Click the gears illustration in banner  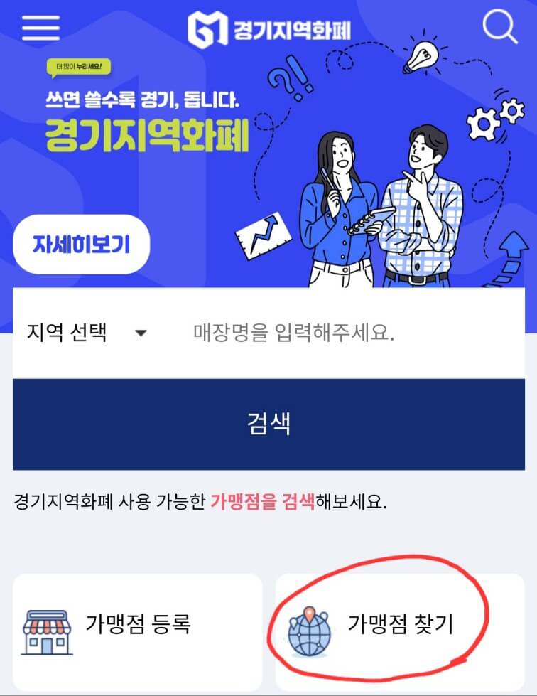click(495, 118)
